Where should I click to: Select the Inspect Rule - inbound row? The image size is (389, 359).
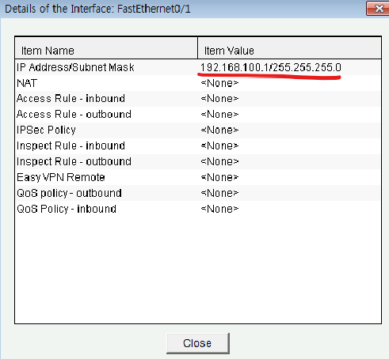pyautogui.click(x=198, y=145)
